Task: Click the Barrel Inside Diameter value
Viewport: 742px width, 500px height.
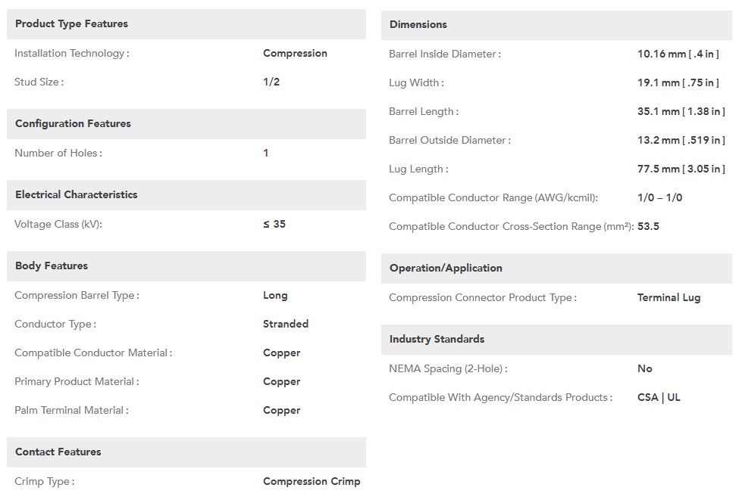Action: (x=678, y=54)
